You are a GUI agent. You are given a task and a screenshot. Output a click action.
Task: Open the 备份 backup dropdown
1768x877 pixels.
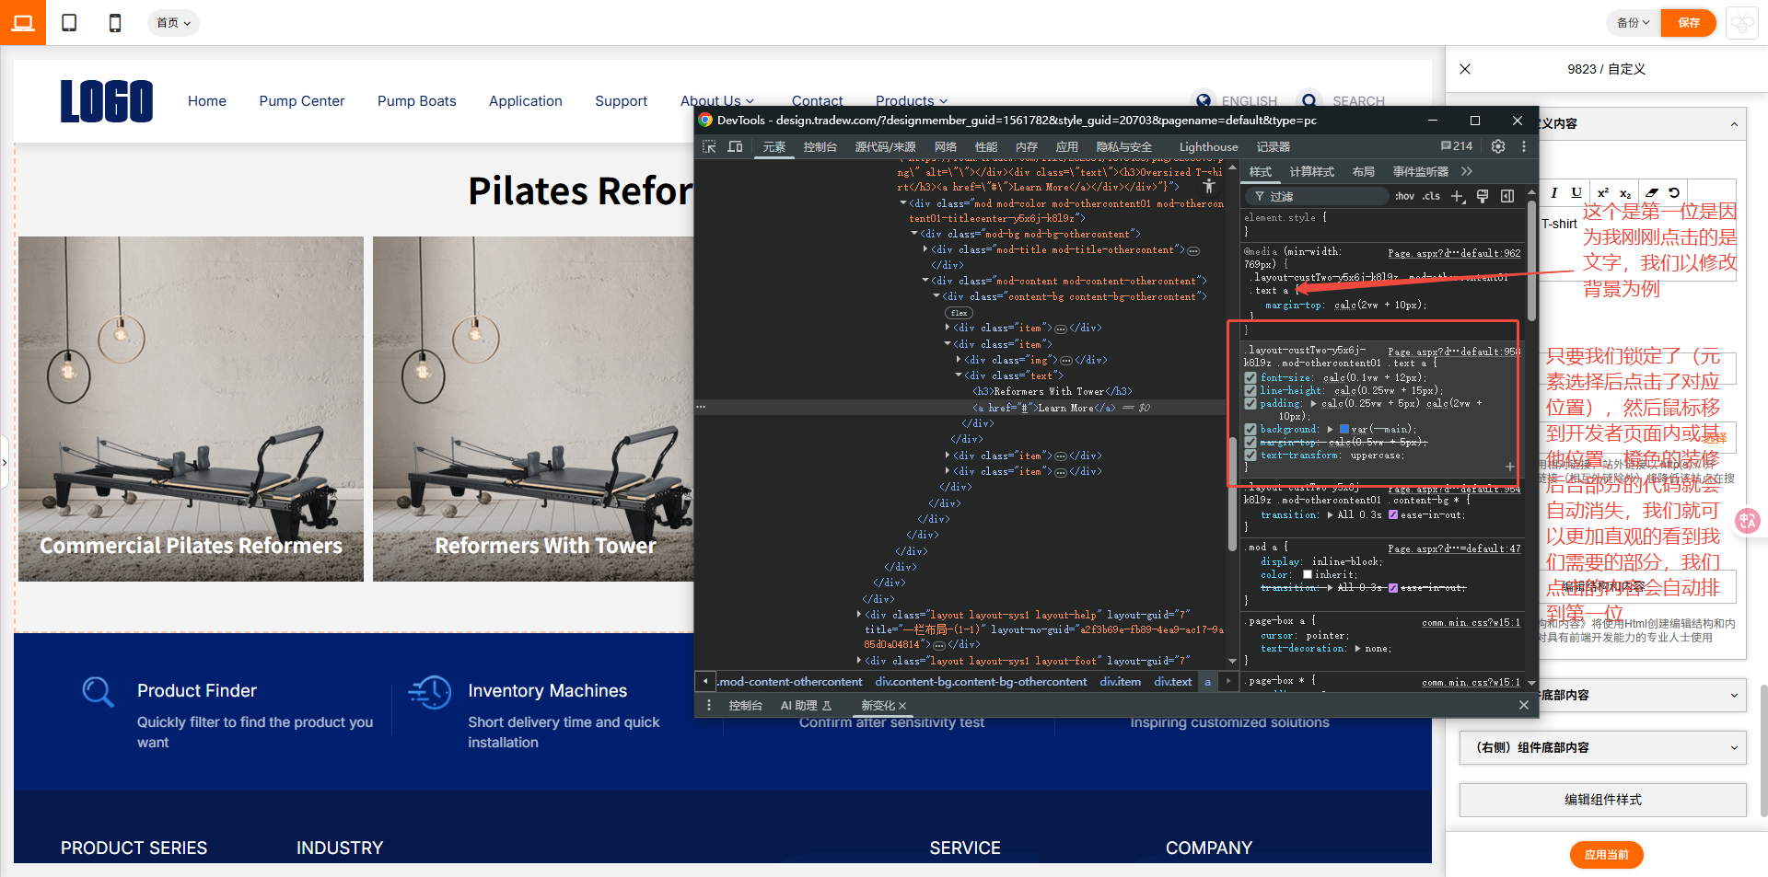1634,23
